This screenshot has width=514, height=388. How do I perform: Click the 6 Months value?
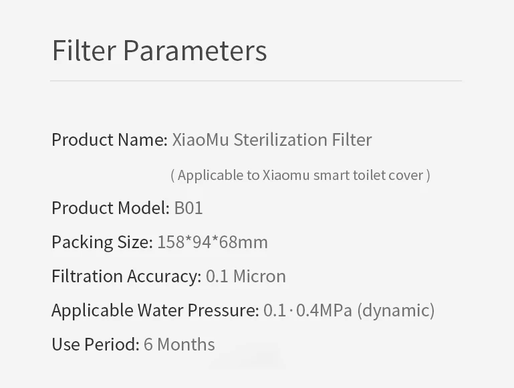pos(179,345)
